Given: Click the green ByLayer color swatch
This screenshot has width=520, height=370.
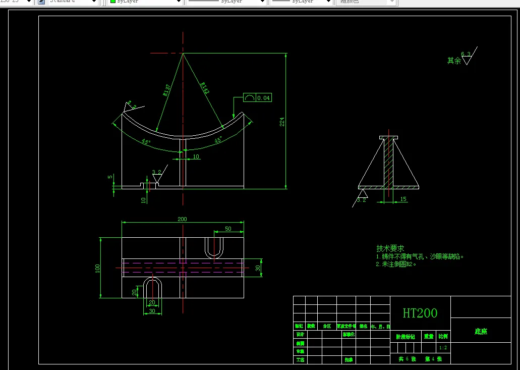Looking at the screenshot, I should 113,2.
